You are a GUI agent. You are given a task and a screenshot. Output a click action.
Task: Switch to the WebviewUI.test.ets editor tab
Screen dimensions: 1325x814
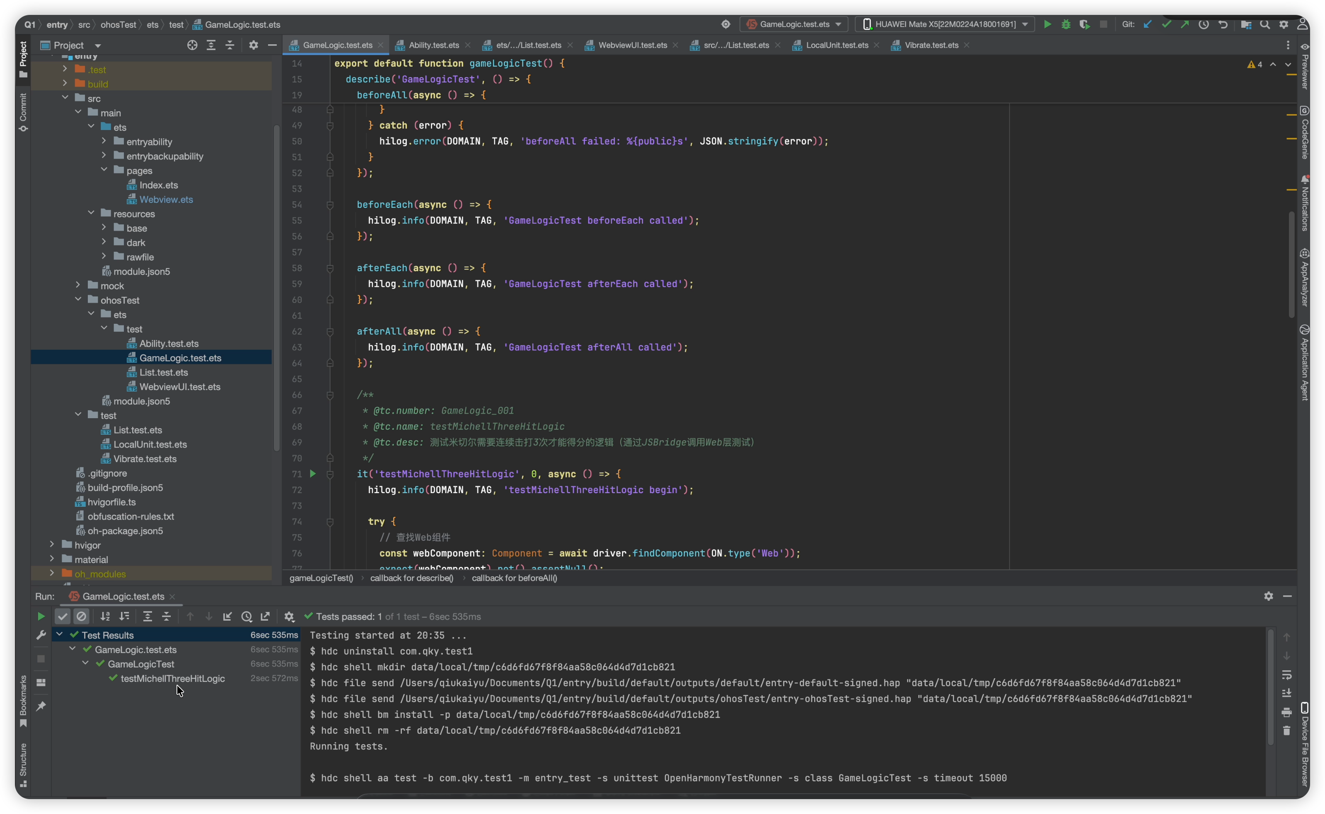632,45
